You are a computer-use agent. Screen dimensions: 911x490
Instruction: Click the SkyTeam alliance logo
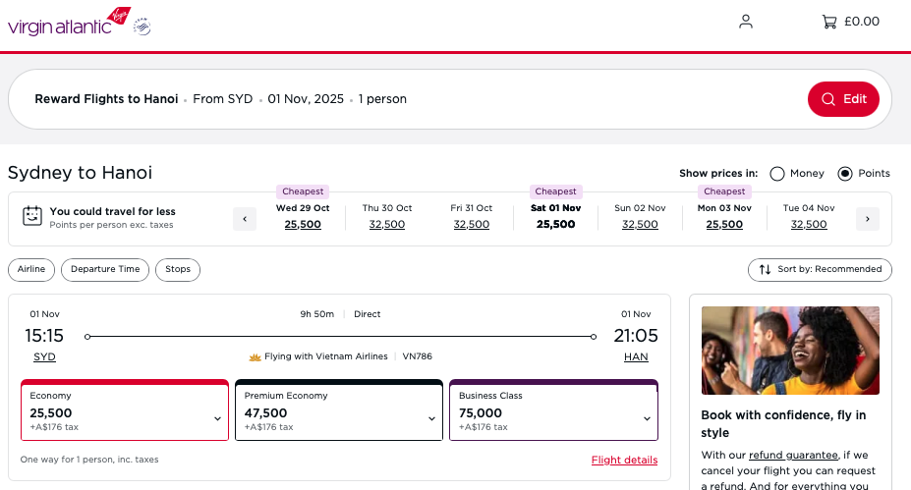[142, 27]
